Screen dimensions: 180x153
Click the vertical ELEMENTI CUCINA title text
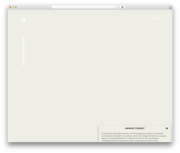tap(23, 51)
